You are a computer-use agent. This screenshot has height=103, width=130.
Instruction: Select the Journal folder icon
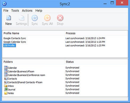pos(6,89)
